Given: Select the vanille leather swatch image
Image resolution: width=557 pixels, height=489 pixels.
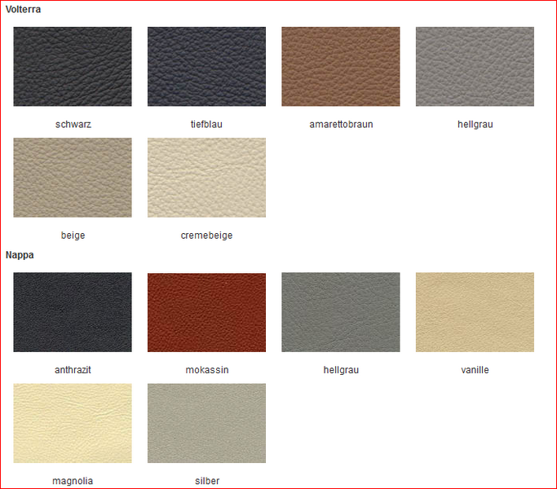Looking at the screenshot, I should (x=475, y=312).
